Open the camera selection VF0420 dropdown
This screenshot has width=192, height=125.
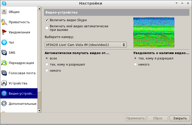[x=85, y=45]
